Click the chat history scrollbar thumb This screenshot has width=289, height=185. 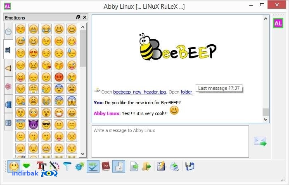tap(265, 112)
